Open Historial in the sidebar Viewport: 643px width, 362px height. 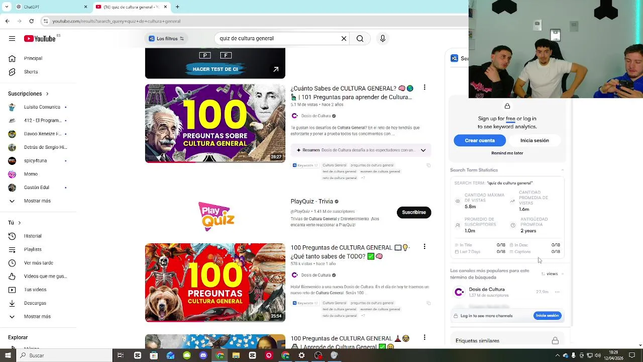33,236
